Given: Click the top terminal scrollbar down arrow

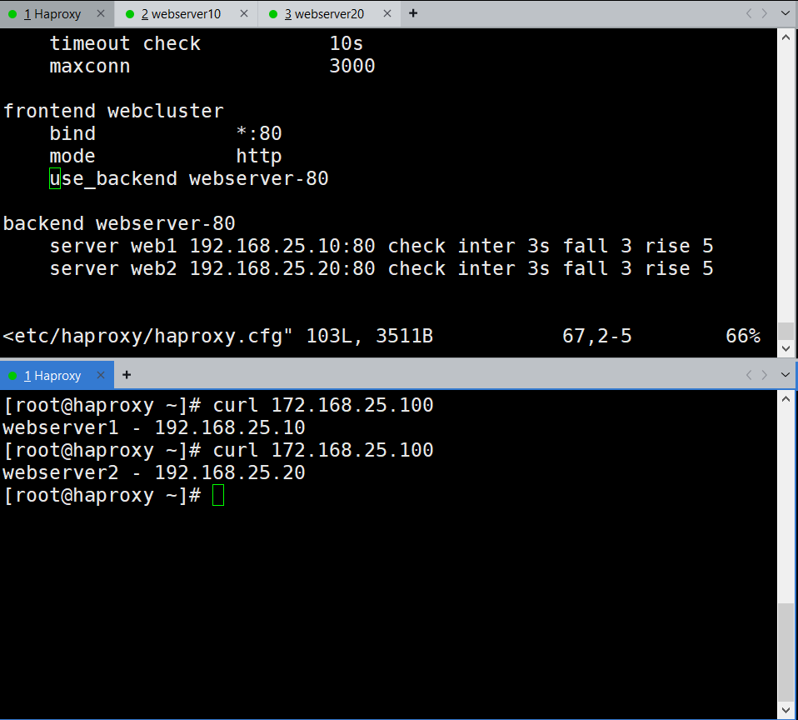Looking at the screenshot, I should pyautogui.click(x=786, y=348).
